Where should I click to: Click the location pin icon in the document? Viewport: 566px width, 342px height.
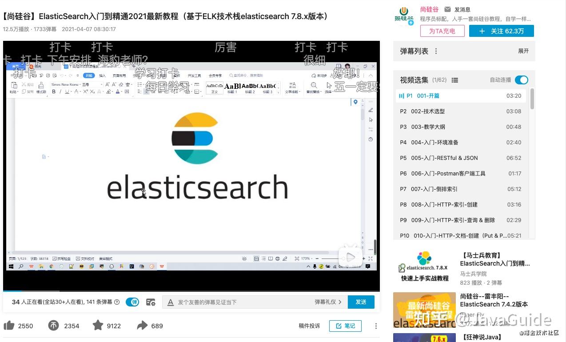pyautogui.click(x=355, y=102)
